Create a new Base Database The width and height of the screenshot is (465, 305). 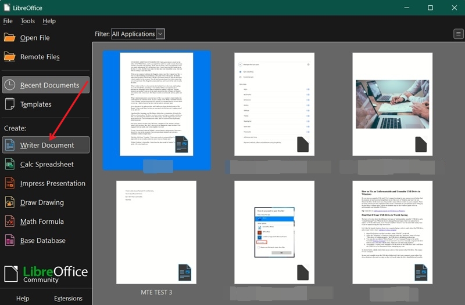tap(46, 240)
